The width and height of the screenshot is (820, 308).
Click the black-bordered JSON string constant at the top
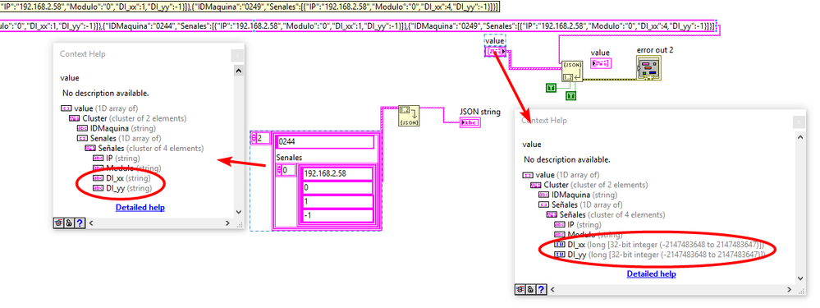pyautogui.click(x=250, y=6)
